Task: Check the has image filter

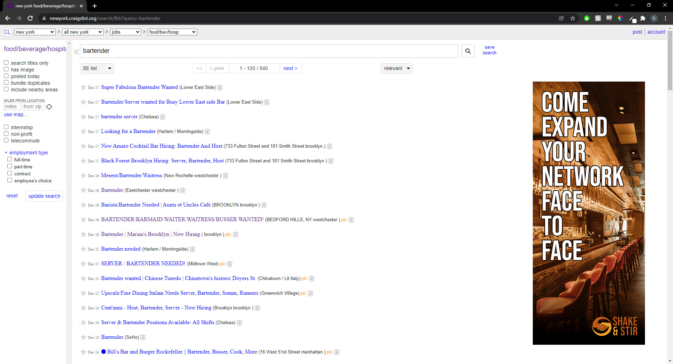Action: [6, 69]
